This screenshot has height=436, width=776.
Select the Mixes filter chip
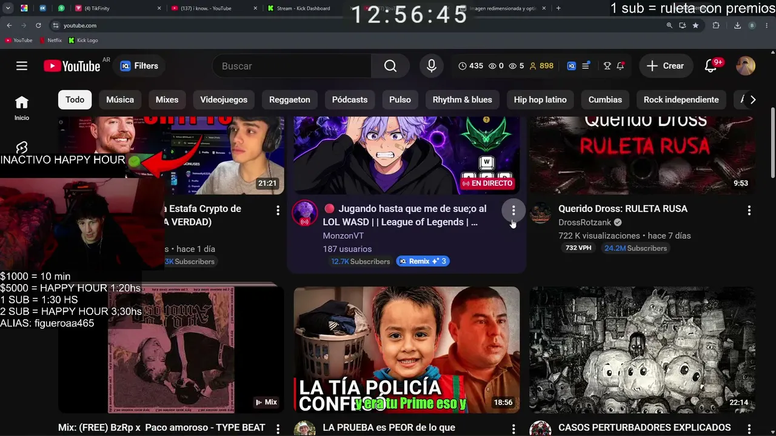point(167,99)
